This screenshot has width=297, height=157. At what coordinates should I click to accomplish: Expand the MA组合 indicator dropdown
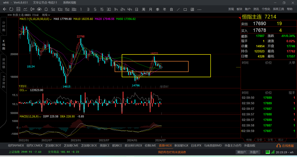(x=35, y=19)
